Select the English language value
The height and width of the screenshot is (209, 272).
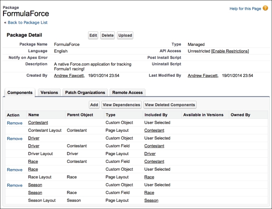[x=61, y=51]
